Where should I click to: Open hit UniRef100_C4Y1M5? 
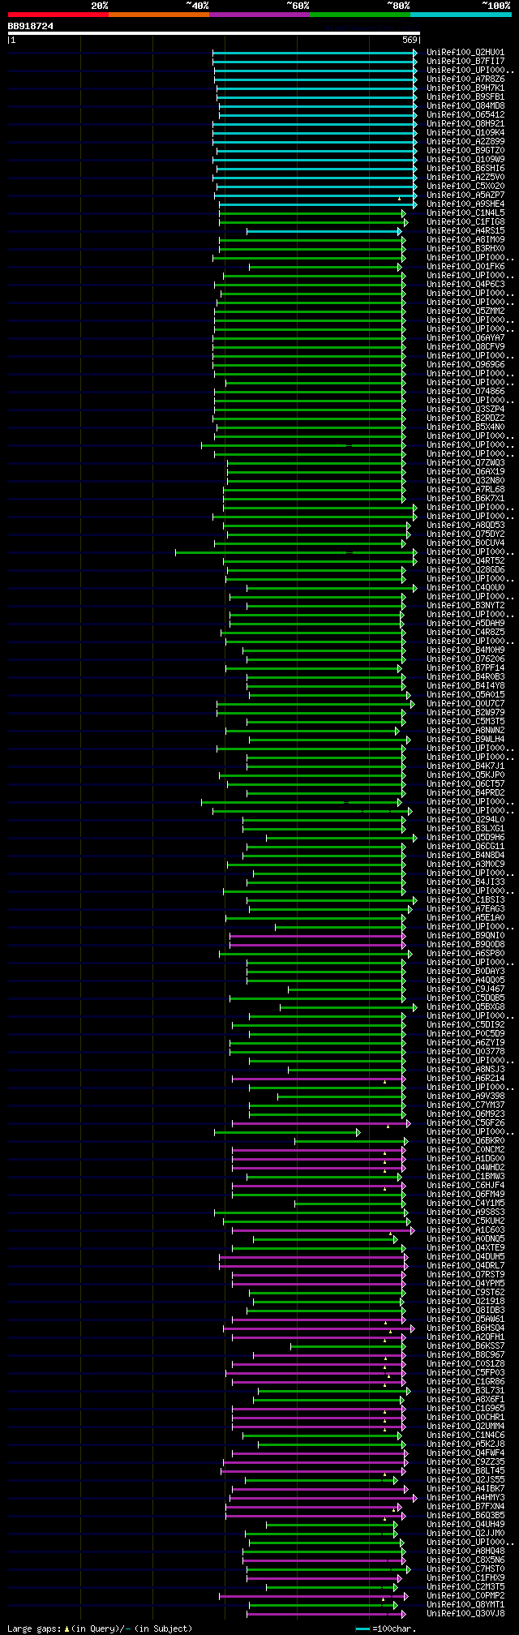(x=465, y=1203)
